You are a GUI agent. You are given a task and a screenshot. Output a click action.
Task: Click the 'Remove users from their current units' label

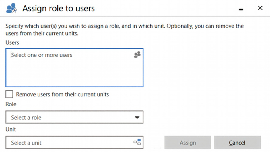click(x=63, y=94)
